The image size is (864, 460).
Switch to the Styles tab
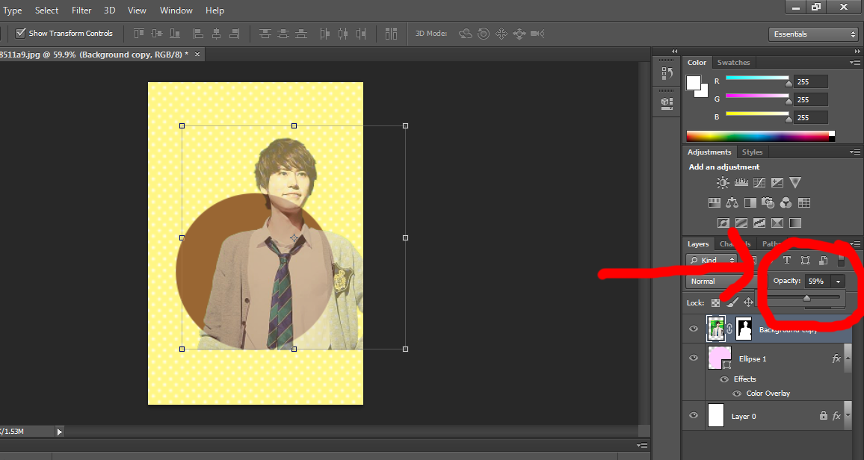[752, 152]
